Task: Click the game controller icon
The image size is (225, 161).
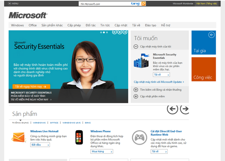Action: pyautogui.click(x=140, y=137)
